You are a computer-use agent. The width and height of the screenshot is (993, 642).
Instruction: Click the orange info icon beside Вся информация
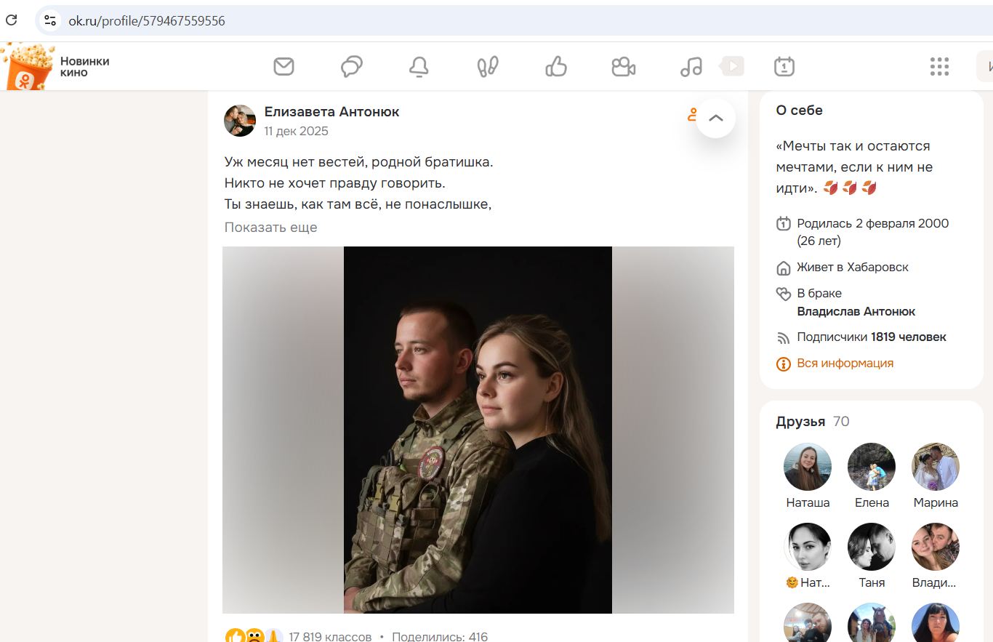[784, 364]
